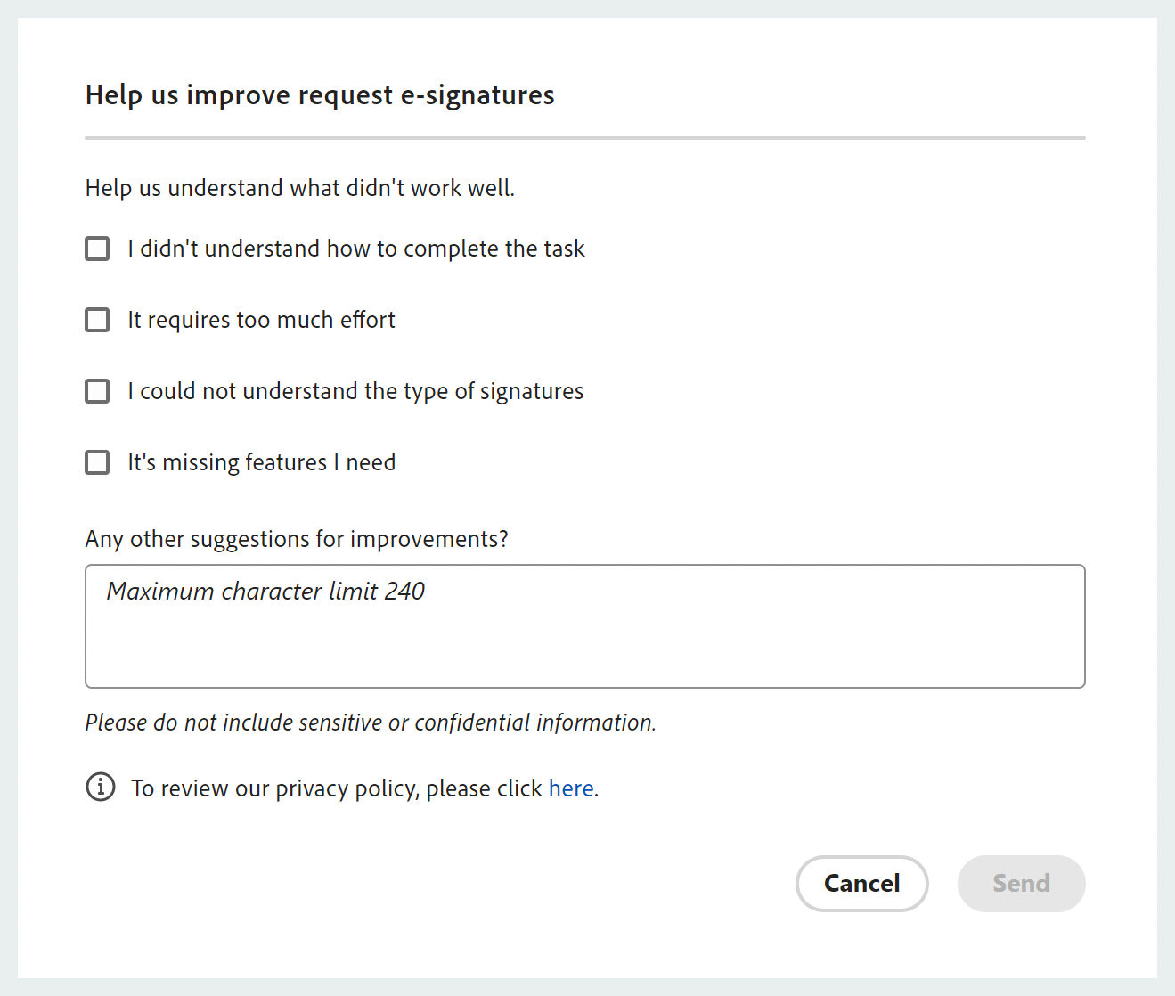Click the 'It requires too much effort' label

pos(261,320)
